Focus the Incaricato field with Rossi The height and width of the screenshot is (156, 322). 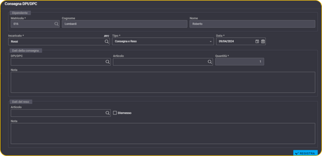click(59, 41)
